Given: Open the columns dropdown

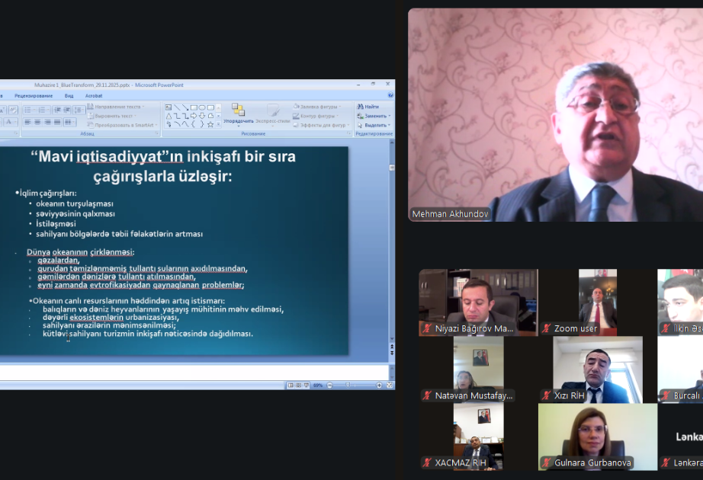Looking at the screenshot, I should 70,122.
